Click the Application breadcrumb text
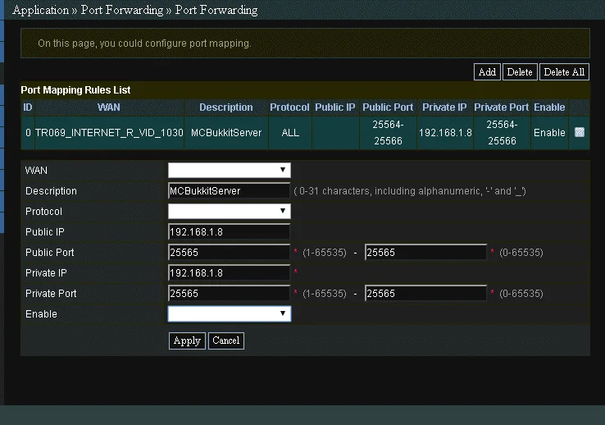This screenshot has width=605, height=425. (40, 10)
